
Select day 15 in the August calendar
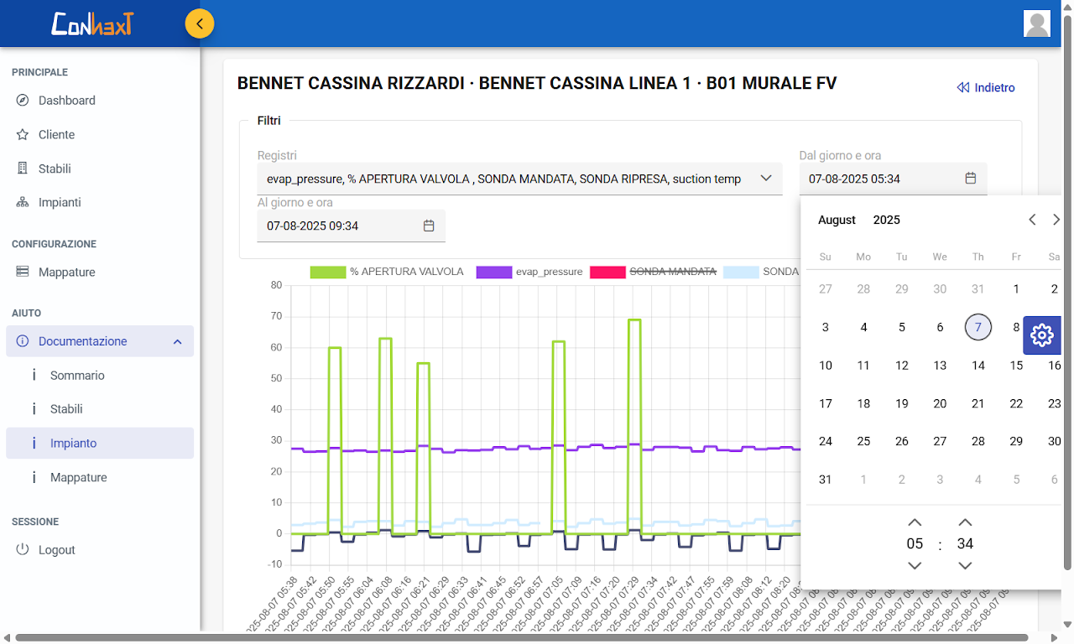pos(1016,366)
